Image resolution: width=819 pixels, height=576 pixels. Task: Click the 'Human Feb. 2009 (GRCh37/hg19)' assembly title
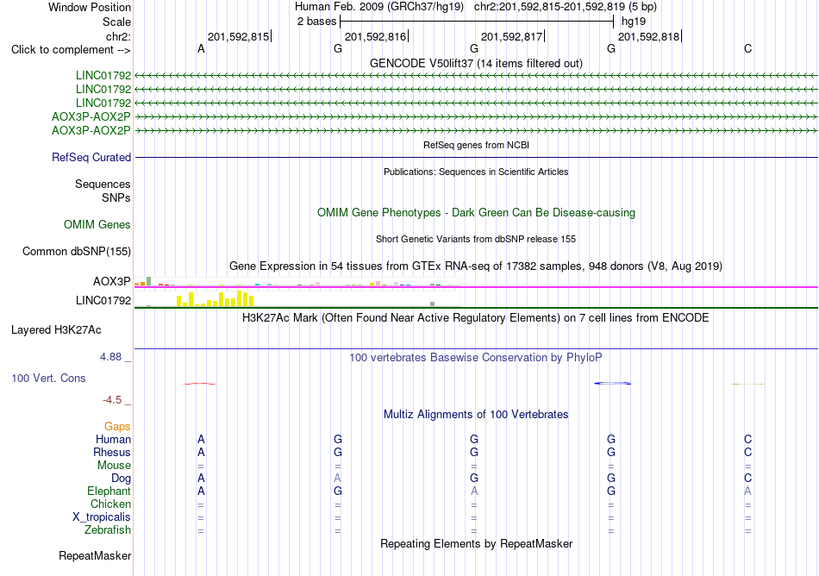click(378, 7)
